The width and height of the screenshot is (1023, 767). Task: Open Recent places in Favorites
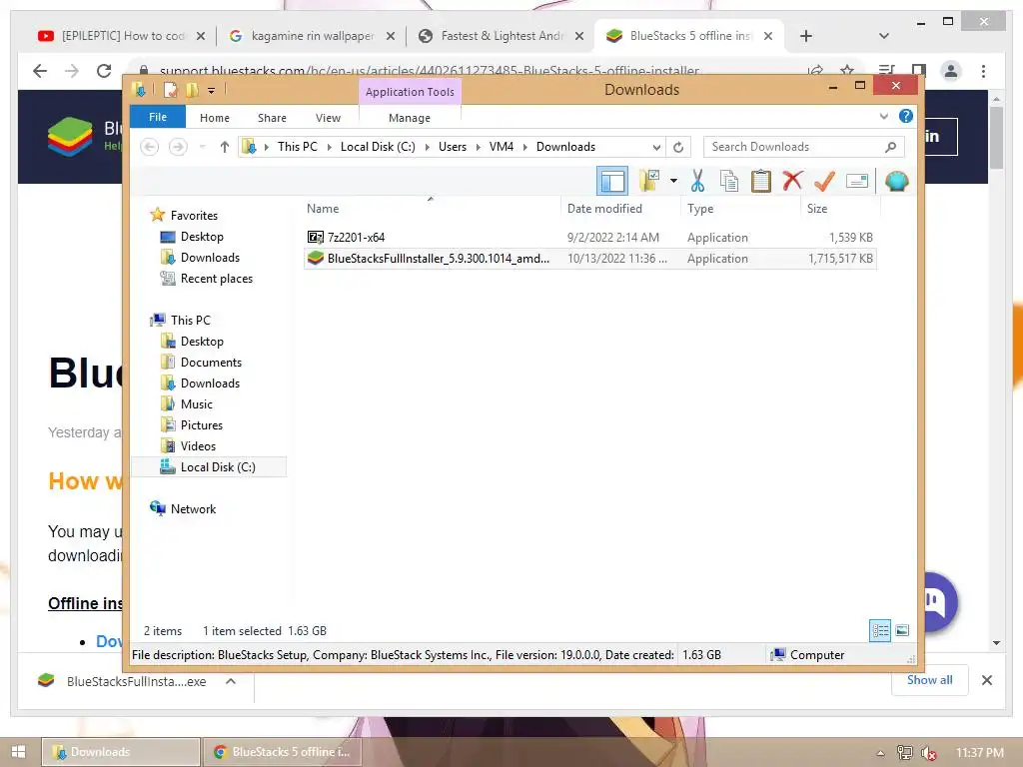tap(206, 279)
